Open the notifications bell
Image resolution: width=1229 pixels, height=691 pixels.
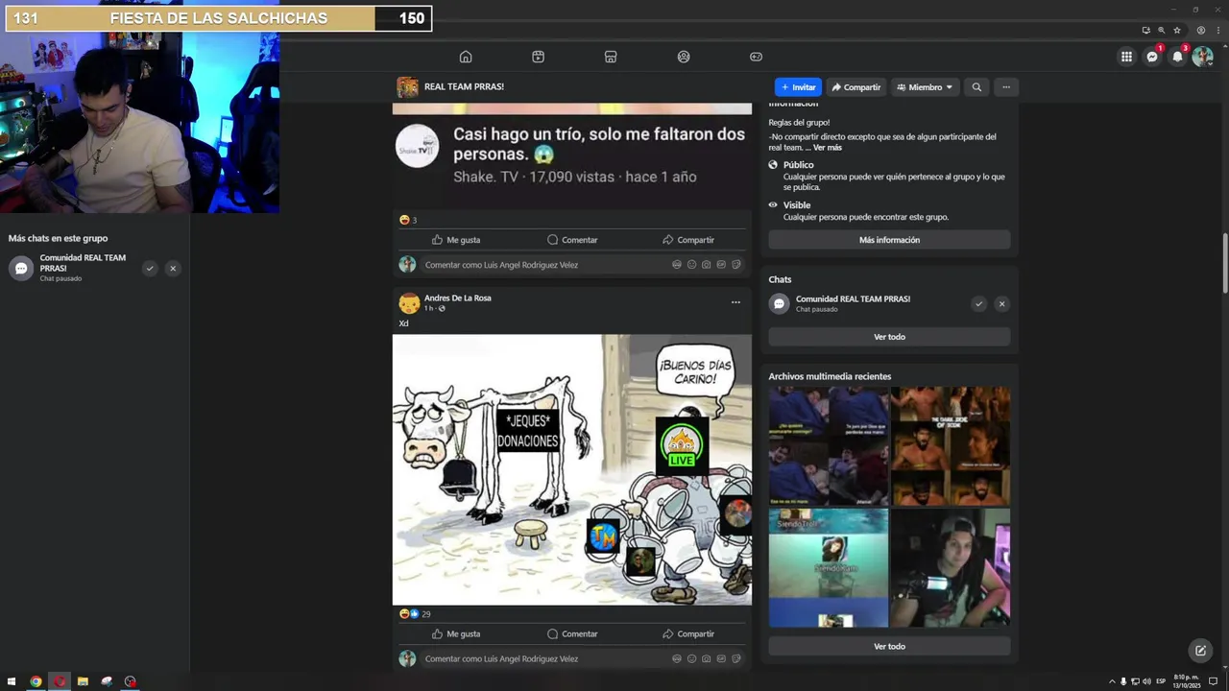[1177, 57]
